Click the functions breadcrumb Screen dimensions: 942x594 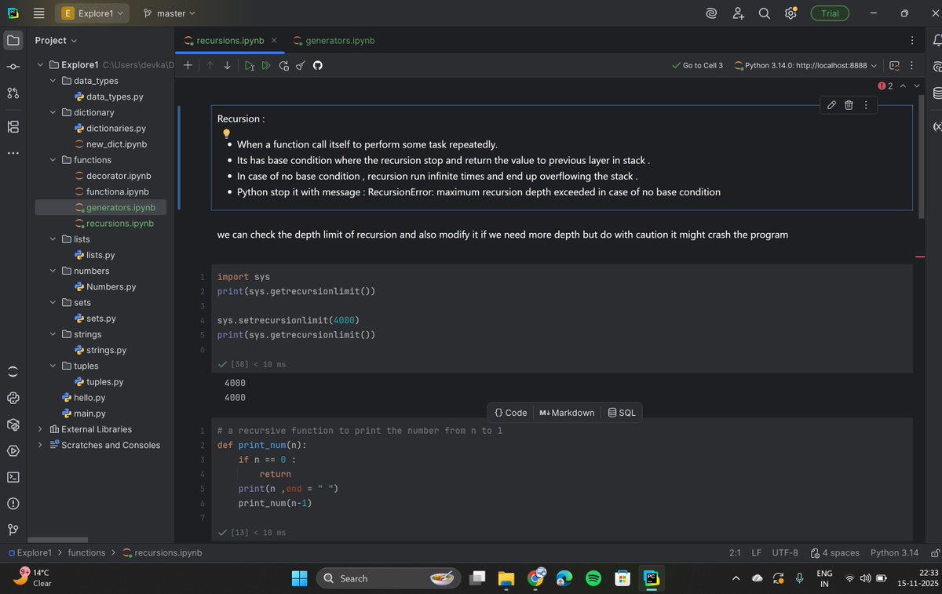point(86,552)
